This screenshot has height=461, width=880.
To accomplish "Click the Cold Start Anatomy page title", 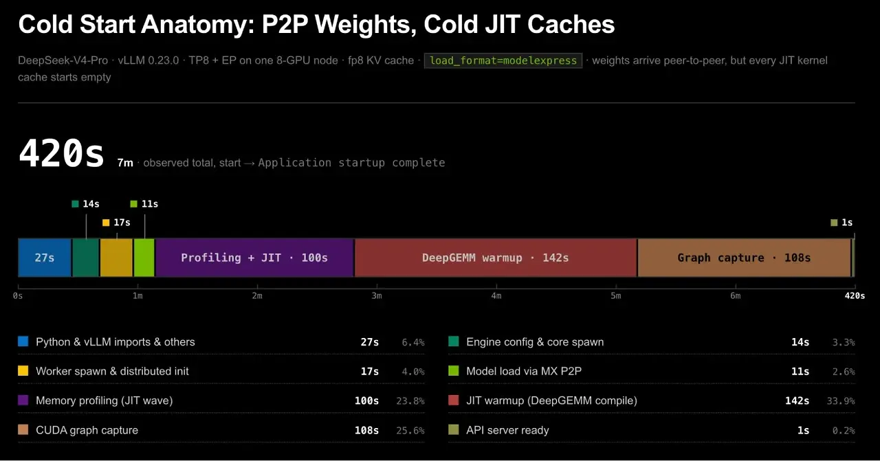I will pyautogui.click(x=316, y=25).
